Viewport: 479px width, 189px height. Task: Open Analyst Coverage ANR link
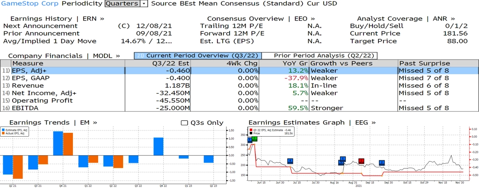pos(406,19)
